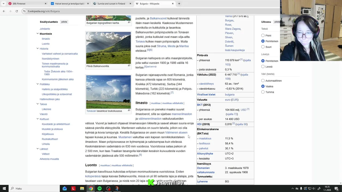Open the Pilviä Balkanvuorilla photo thumbnail
The height and width of the screenshot is (192, 342).
pos(108,48)
